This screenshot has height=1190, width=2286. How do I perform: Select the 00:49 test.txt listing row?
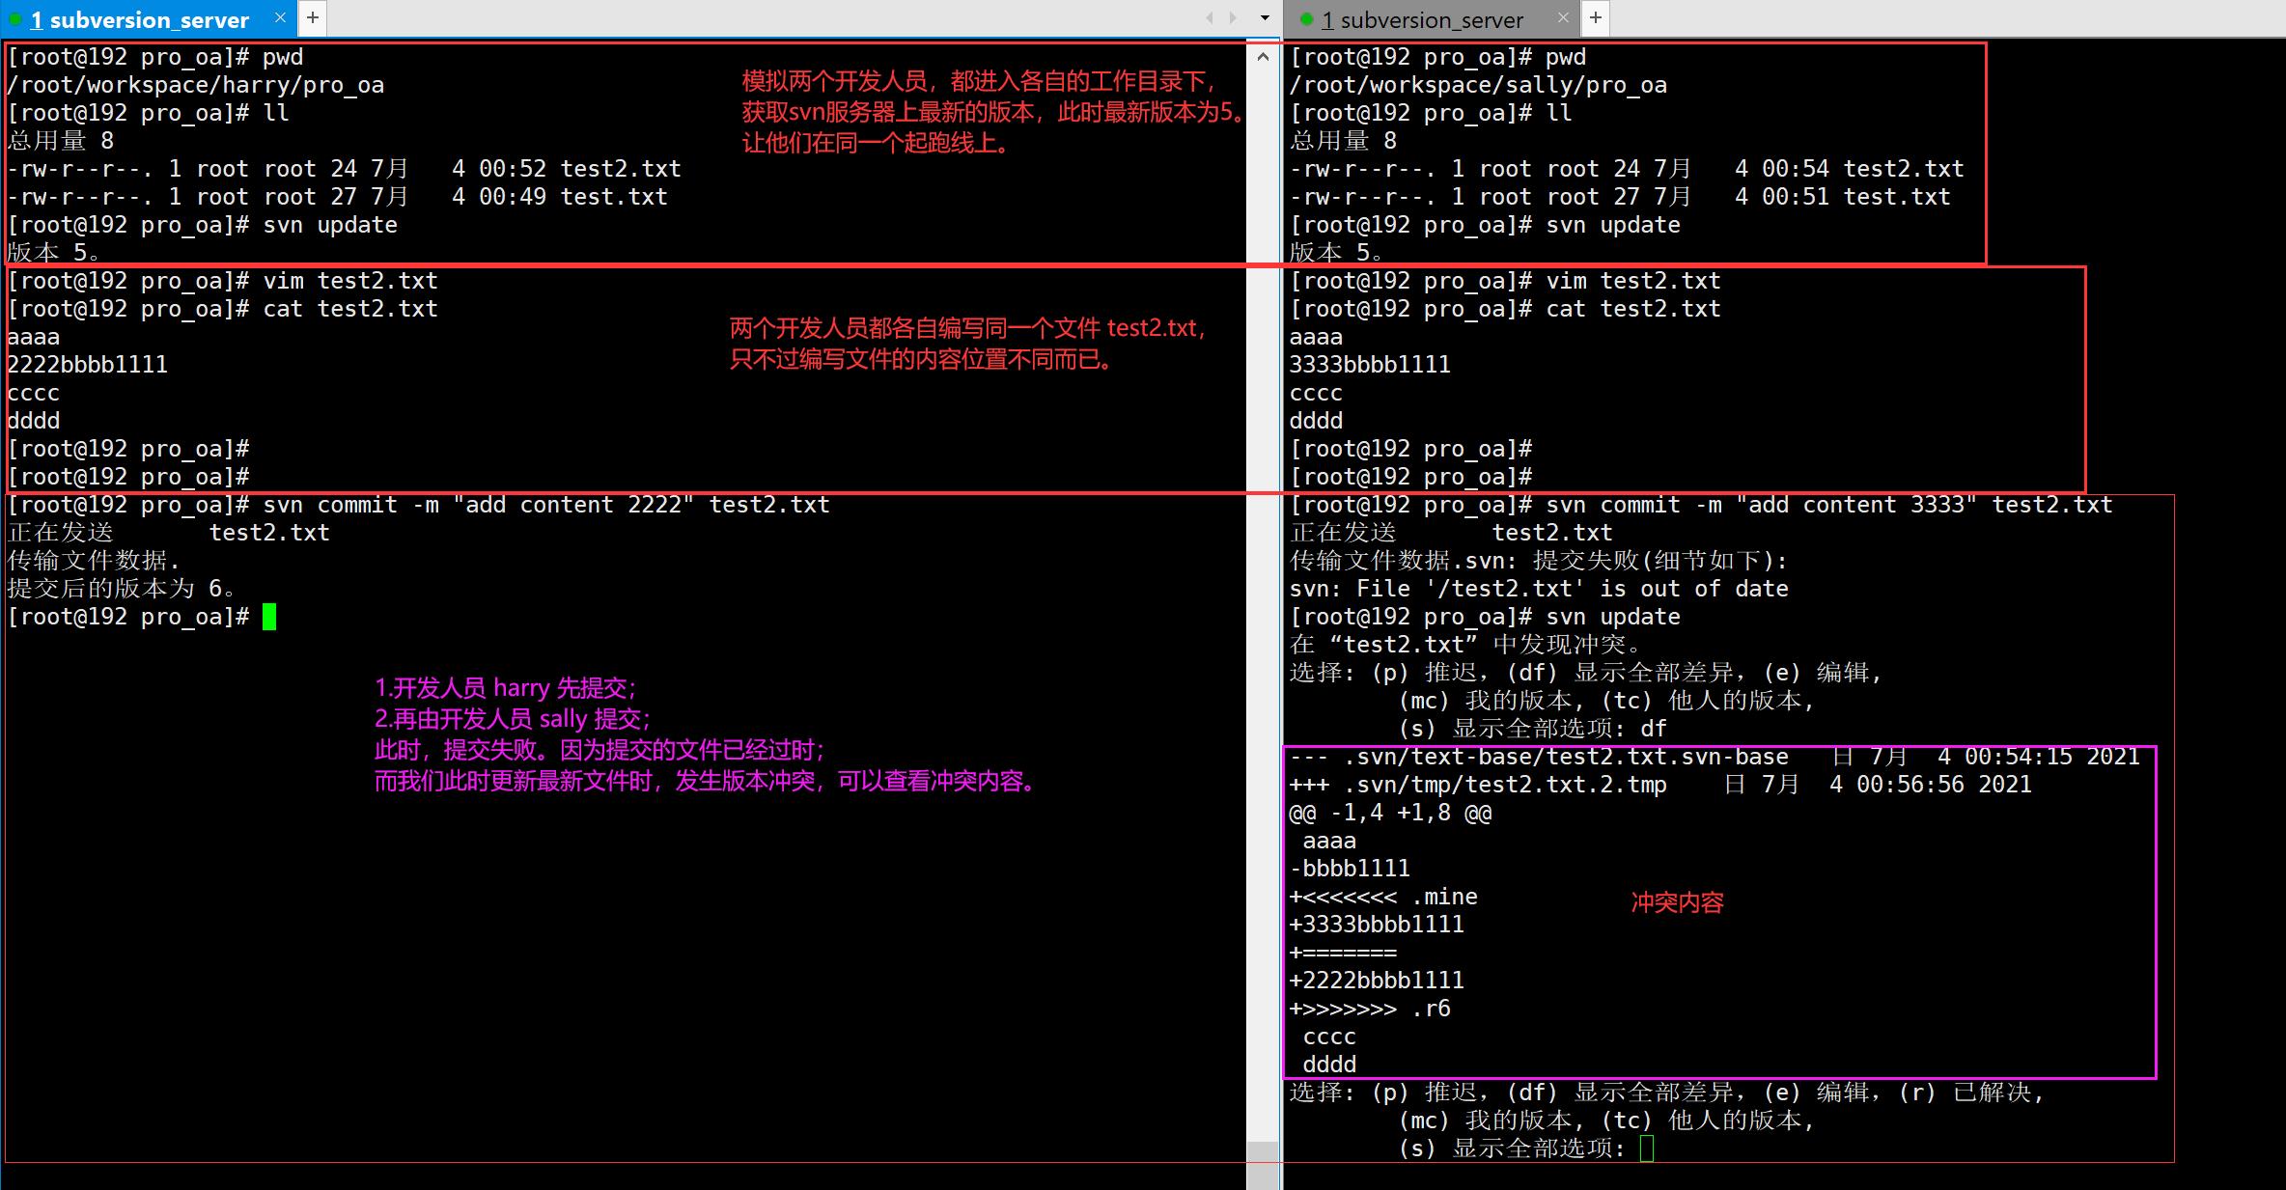[337, 197]
